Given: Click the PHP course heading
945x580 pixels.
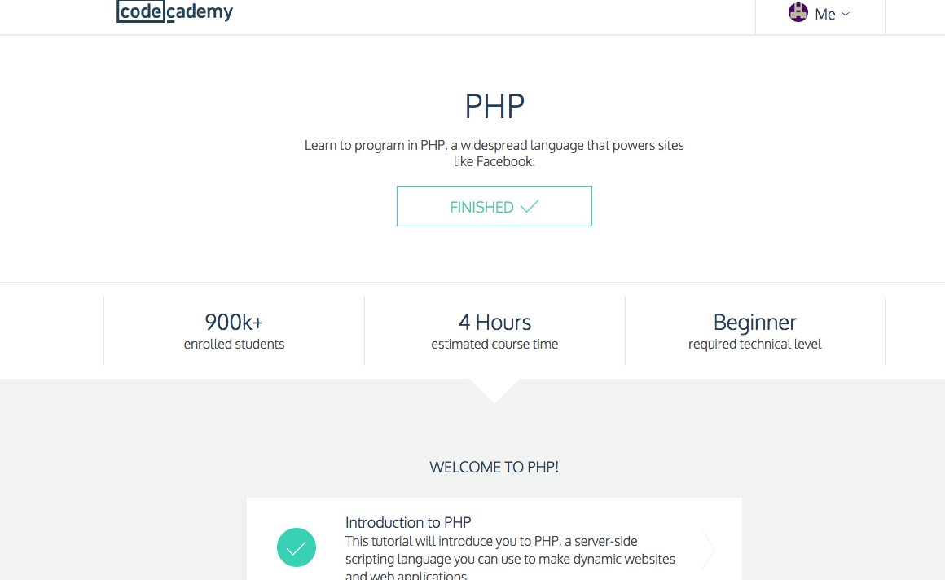Looking at the screenshot, I should pos(494,107).
